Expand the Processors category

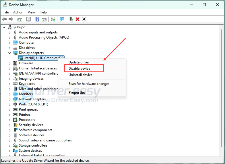tap(9, 120)
